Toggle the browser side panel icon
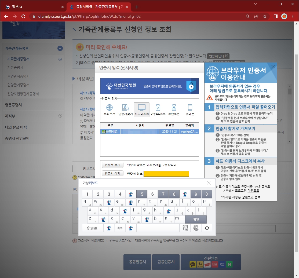This screenshot has height=278, width=299. 276,16
